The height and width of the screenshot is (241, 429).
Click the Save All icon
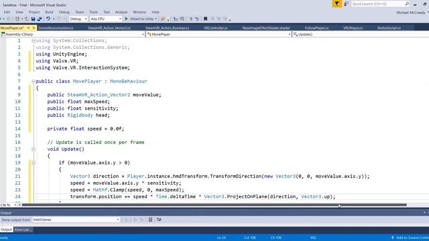pyautogui.click(x=40, y=19)
